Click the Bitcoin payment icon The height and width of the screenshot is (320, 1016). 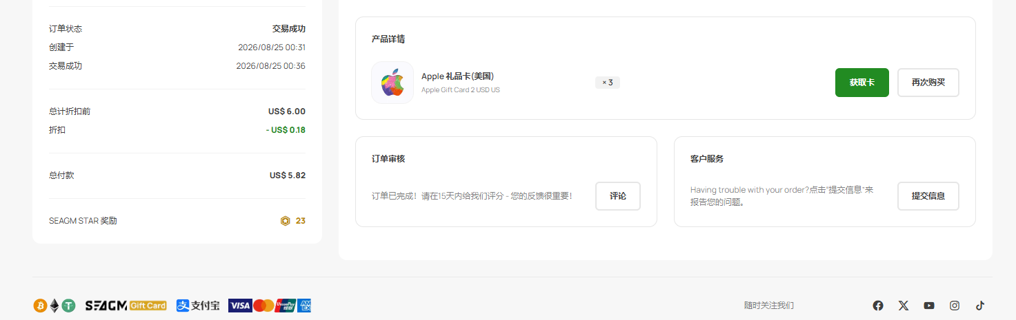(x=40, y=306)
